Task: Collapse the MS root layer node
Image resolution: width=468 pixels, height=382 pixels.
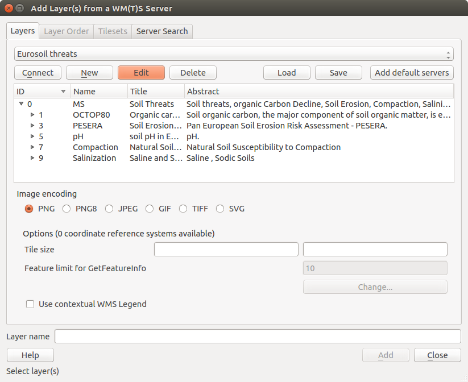Action: (x=21, y=104)
